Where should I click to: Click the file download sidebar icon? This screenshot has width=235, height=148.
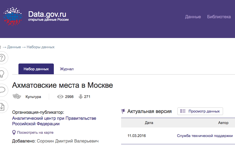click(x=2, y=106)
